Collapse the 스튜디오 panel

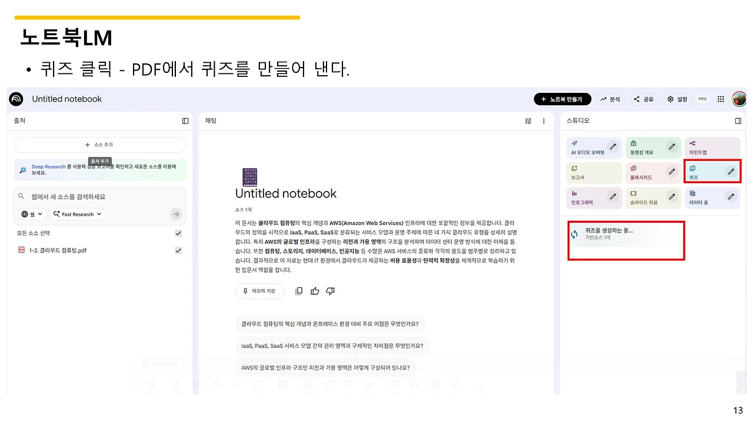point(738,120)
